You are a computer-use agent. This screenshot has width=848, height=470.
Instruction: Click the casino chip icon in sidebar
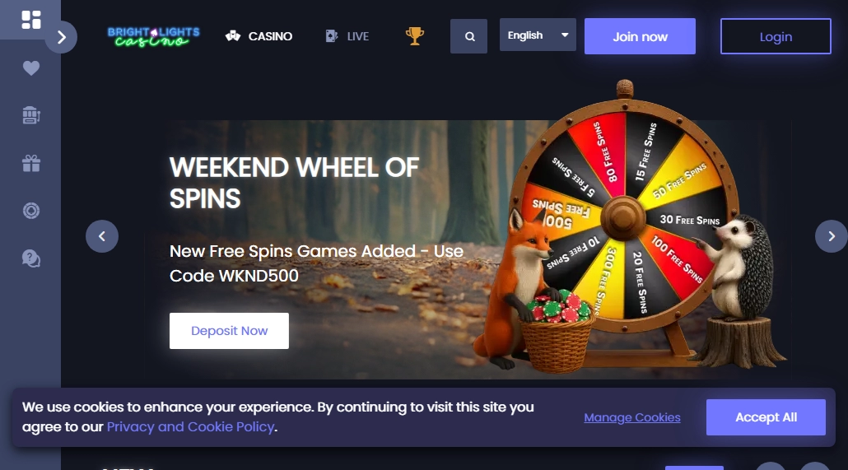coord(30,211)
